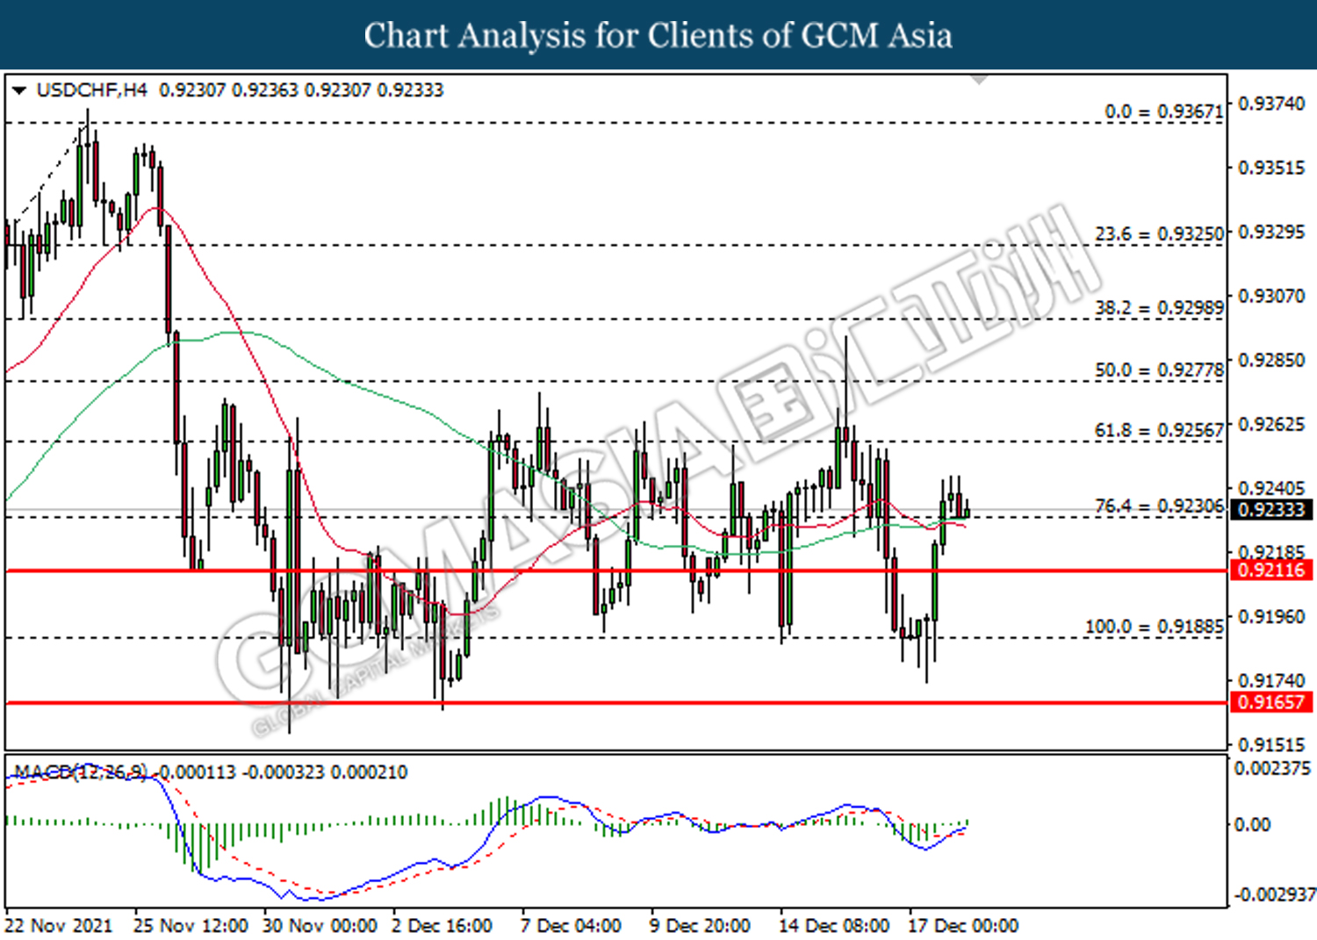This screenshot has height=940, width=1317.
Task: Click the MACD -0.002937 scale value
Action: click(1275, 894)
